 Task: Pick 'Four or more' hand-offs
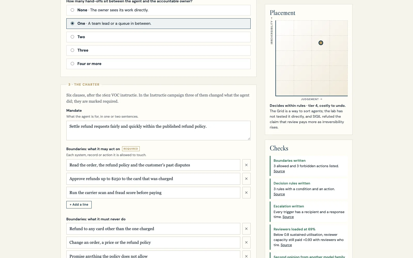[x=158, y=64]
